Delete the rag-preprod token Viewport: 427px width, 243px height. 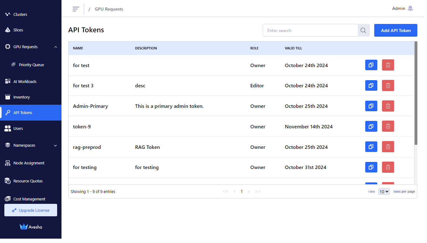click(388, 147)
